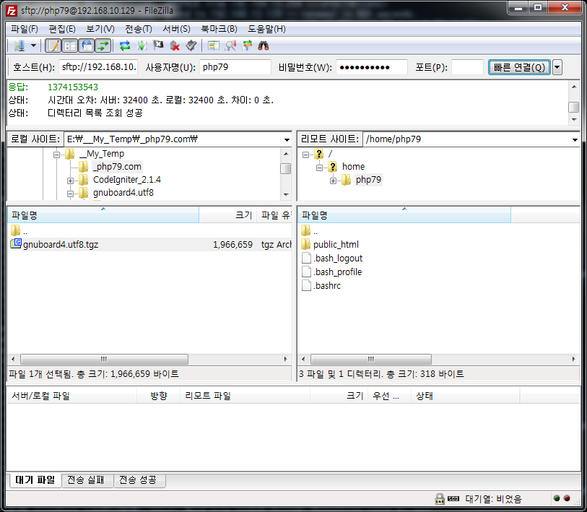The height and width of the screenshot is (512, 587).
Task: Open directory listing filters
Action: [x=214, y=45]
